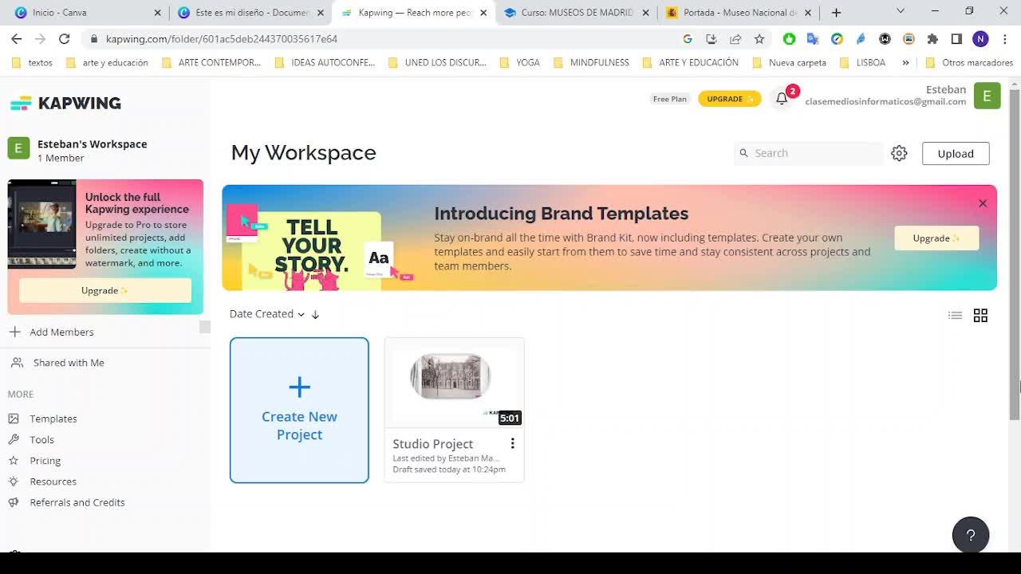This screenshot has width=1021, height=574.
Task: Close the Inicio - Canva tab
Action: tap(157, 13)
